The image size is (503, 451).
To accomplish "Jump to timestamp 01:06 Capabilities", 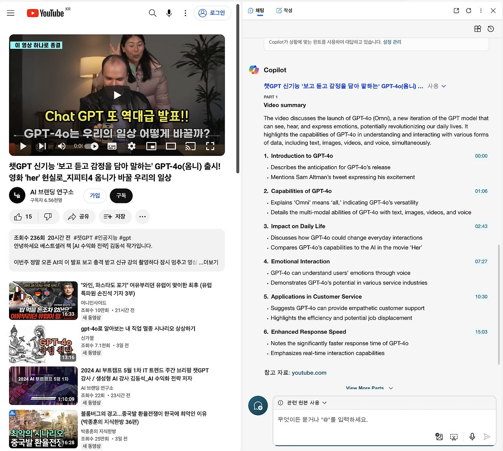I will [481, 191].
